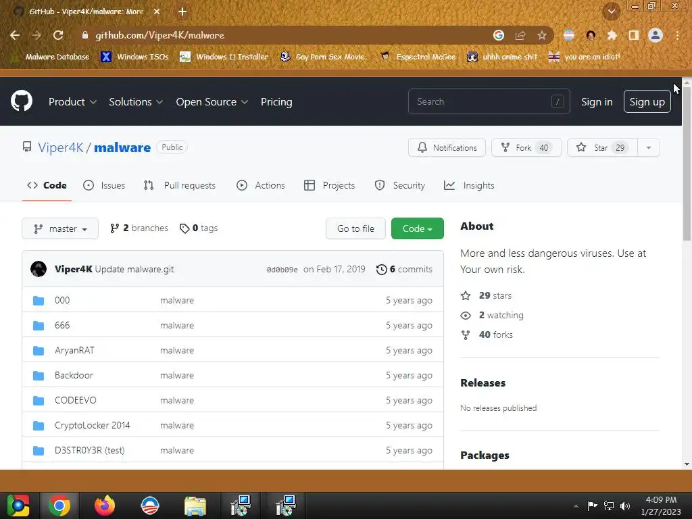Click the Start button in the taskbar
The image size is (692, 519).
click(x=18, y=505)
